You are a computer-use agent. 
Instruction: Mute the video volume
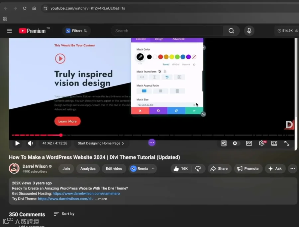coord(30,143)
